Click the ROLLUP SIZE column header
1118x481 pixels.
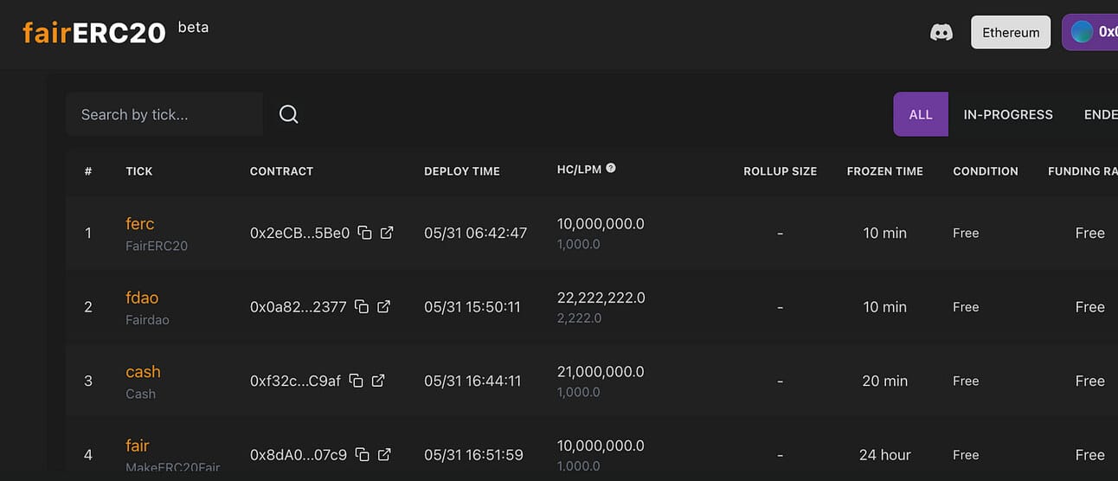(780, 171)
